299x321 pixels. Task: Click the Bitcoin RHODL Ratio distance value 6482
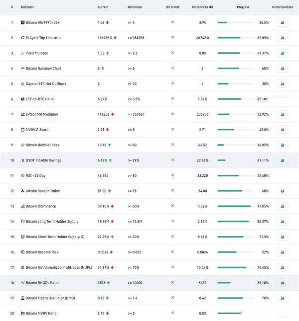(x=202, y=283)
